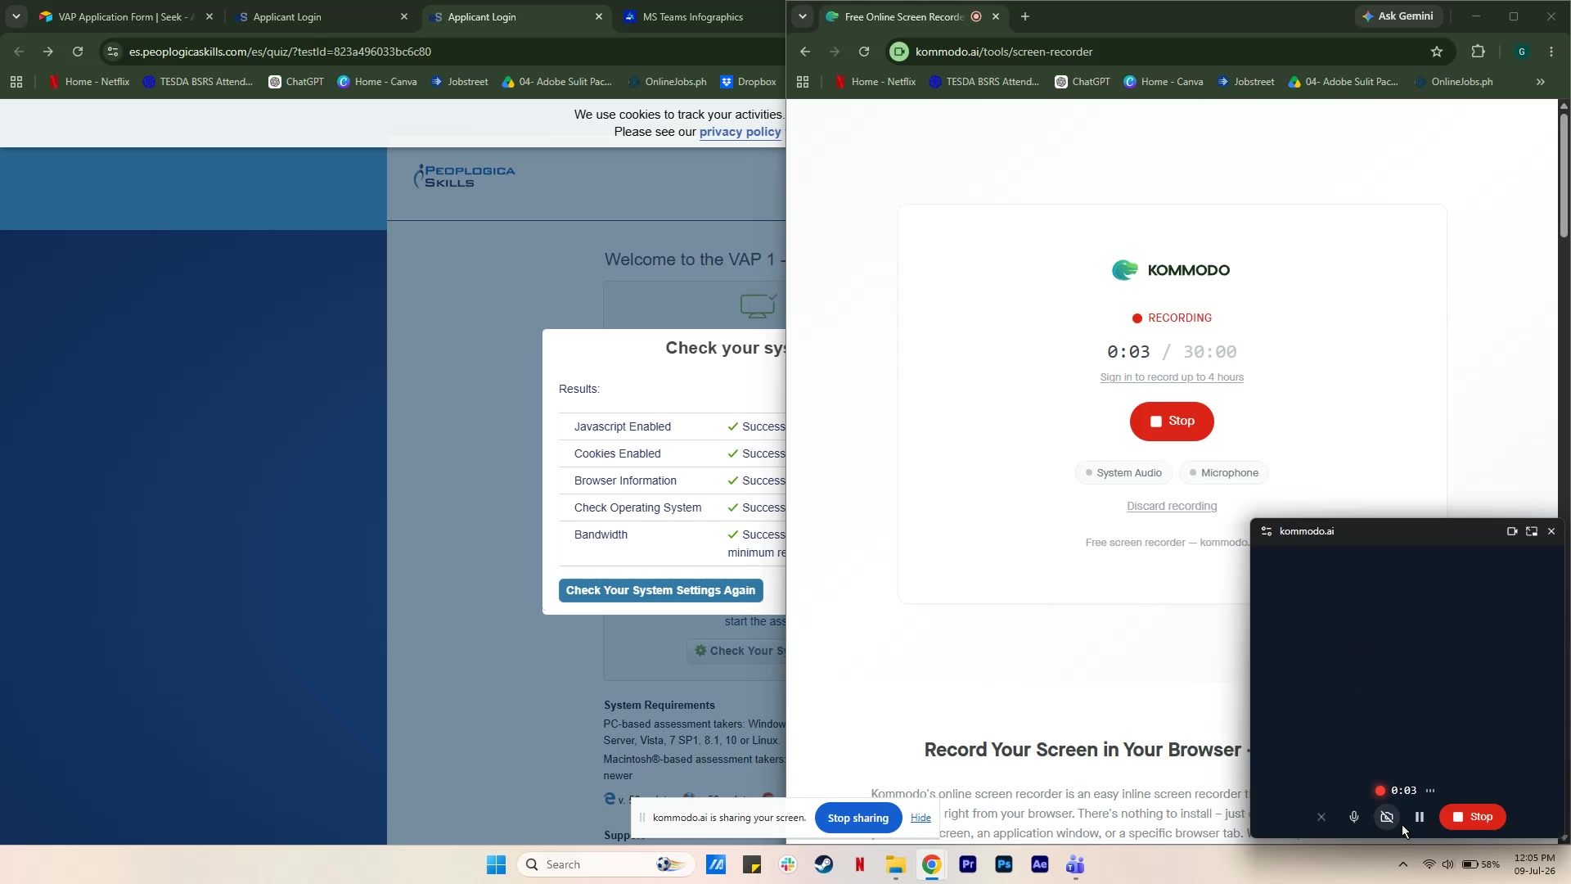Reload the Peoplogica quiz page

coord(78,52)
